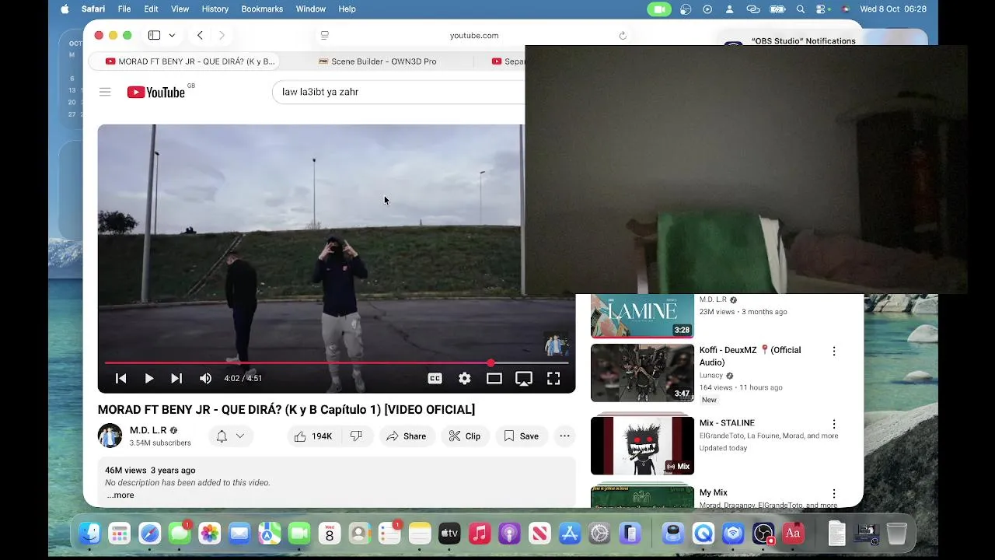Share the video
995x560 pixels.
(406, 436)
